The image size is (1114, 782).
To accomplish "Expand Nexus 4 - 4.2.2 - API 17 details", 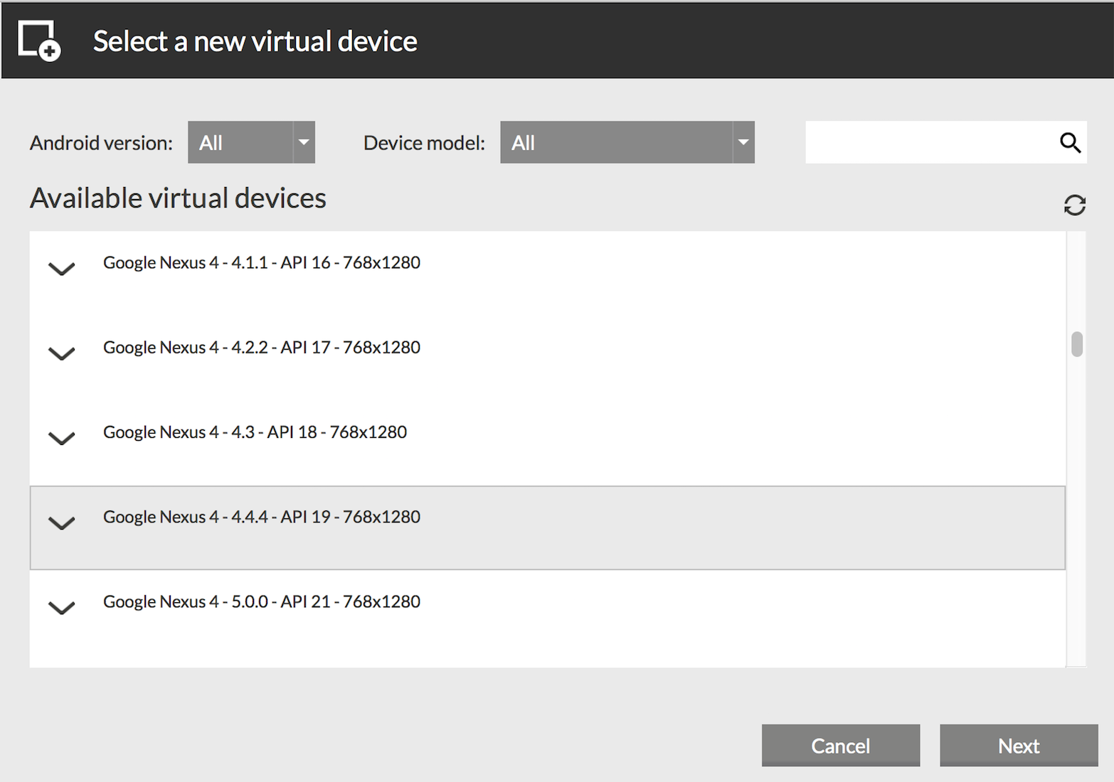I will (x=62, y=353).
